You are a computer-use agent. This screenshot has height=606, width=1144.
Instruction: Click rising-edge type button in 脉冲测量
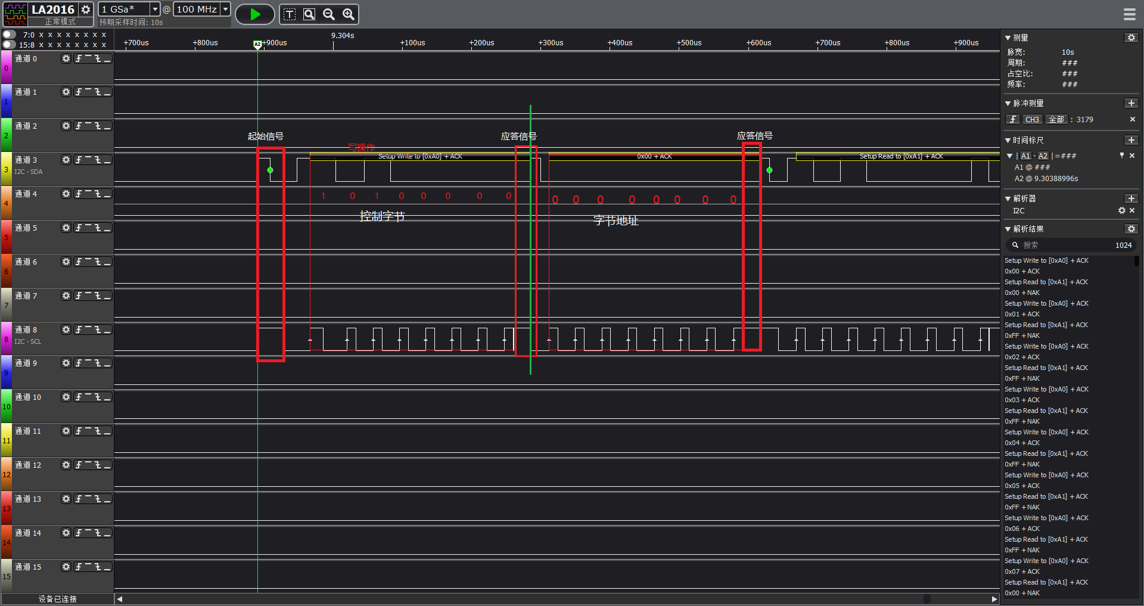[1013, 119]
